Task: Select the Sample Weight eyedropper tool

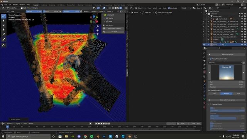Action: [x=3, y=39]
